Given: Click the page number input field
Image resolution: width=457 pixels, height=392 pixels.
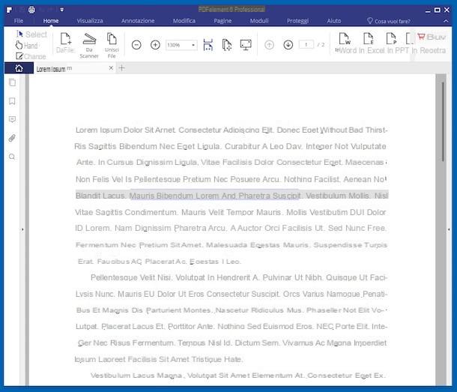Looking at the screenshot, I should [306, 45].
